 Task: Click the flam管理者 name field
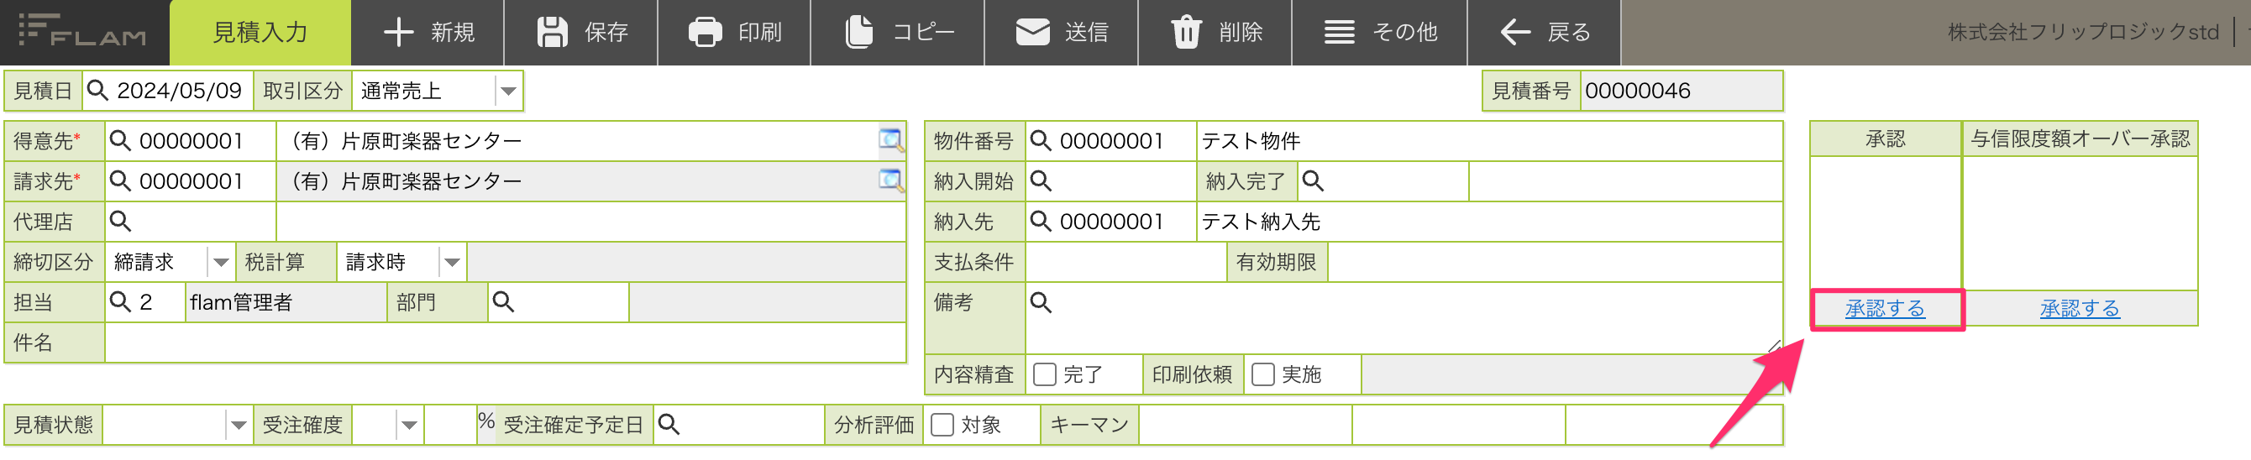(x=286, y=303)
